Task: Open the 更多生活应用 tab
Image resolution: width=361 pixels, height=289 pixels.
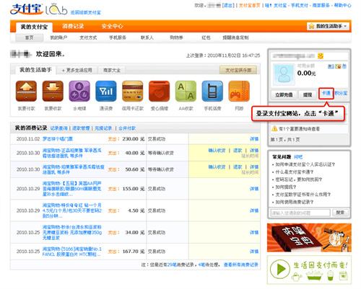Action: click(x=77, y=70)
